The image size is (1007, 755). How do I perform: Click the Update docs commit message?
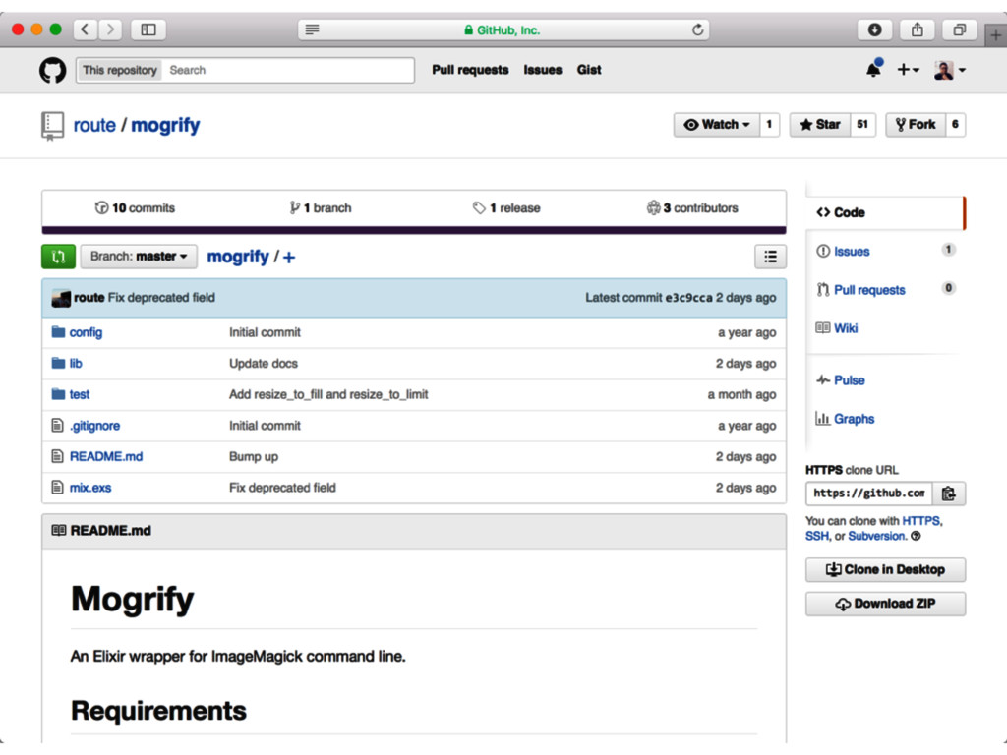click(x=264, y=364)
